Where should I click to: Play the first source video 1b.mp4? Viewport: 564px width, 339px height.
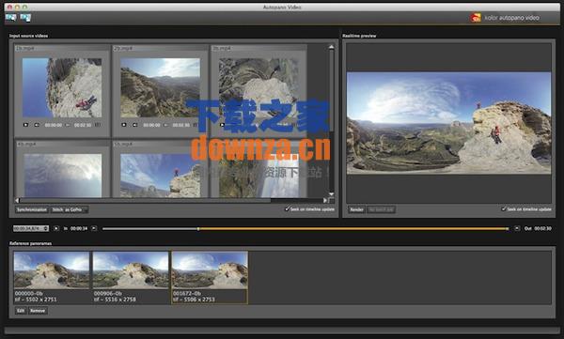point(25,125)
